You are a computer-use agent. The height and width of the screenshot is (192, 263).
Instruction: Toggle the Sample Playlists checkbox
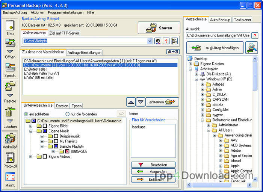click(x=56, y=147)
